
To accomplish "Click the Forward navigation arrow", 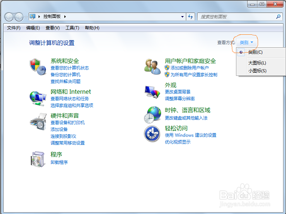I will click(x=19, y=17).
